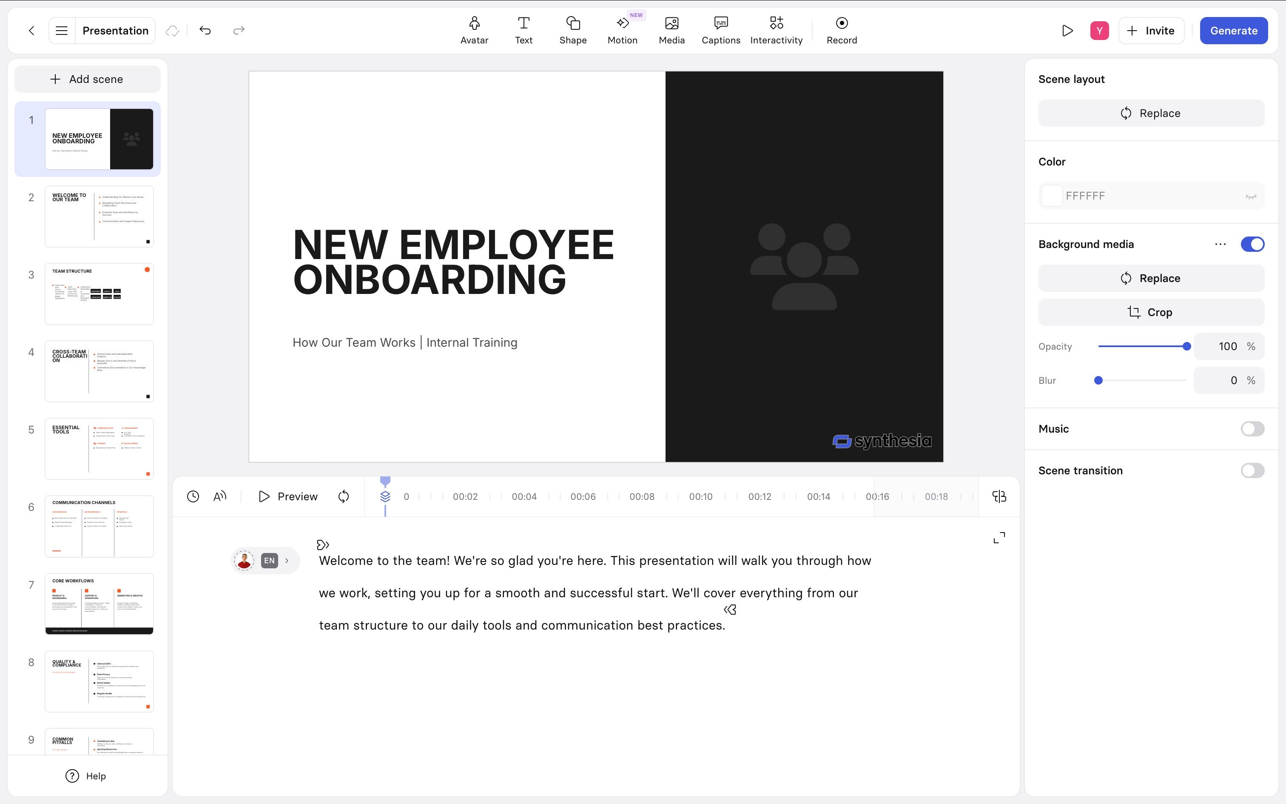Disable the Background media toggle

click(x=1252, y=244)
